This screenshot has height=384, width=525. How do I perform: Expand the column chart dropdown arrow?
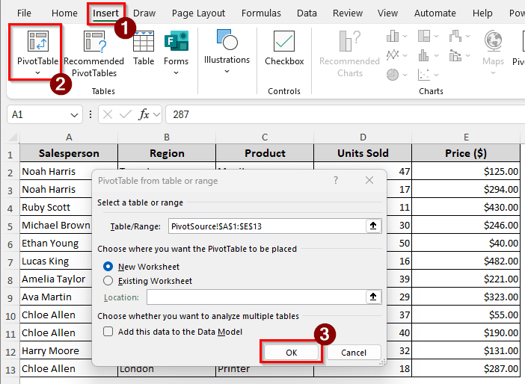point(405,36)
